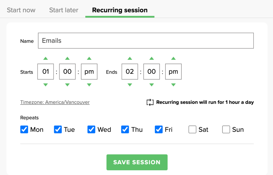The image size is (273, 175).
Task: Increase the start hour with up arrow
Action: pyautogui.click(x=46, y=58)
